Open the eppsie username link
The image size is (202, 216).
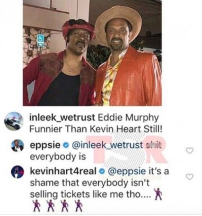click(x=45, y=145)
